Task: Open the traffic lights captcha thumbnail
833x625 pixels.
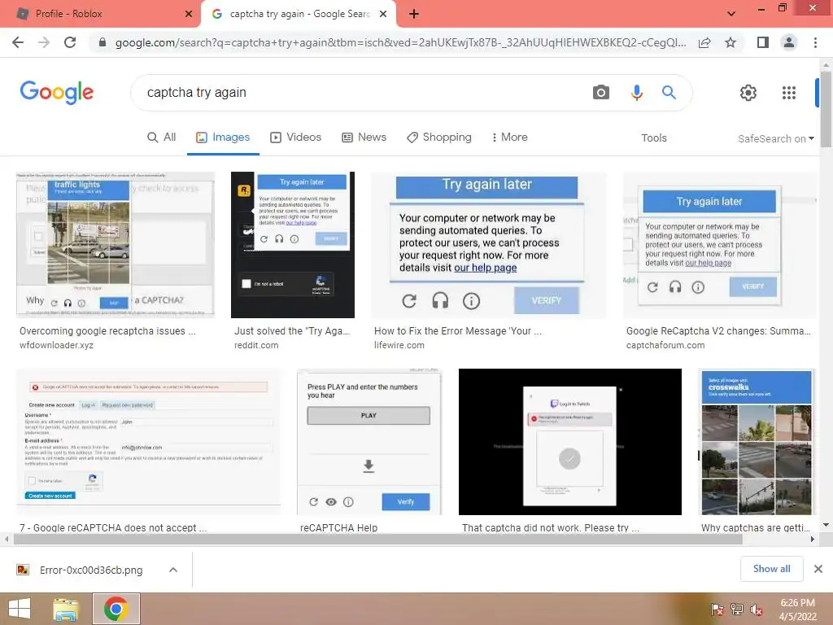Action: pos(116,244)
